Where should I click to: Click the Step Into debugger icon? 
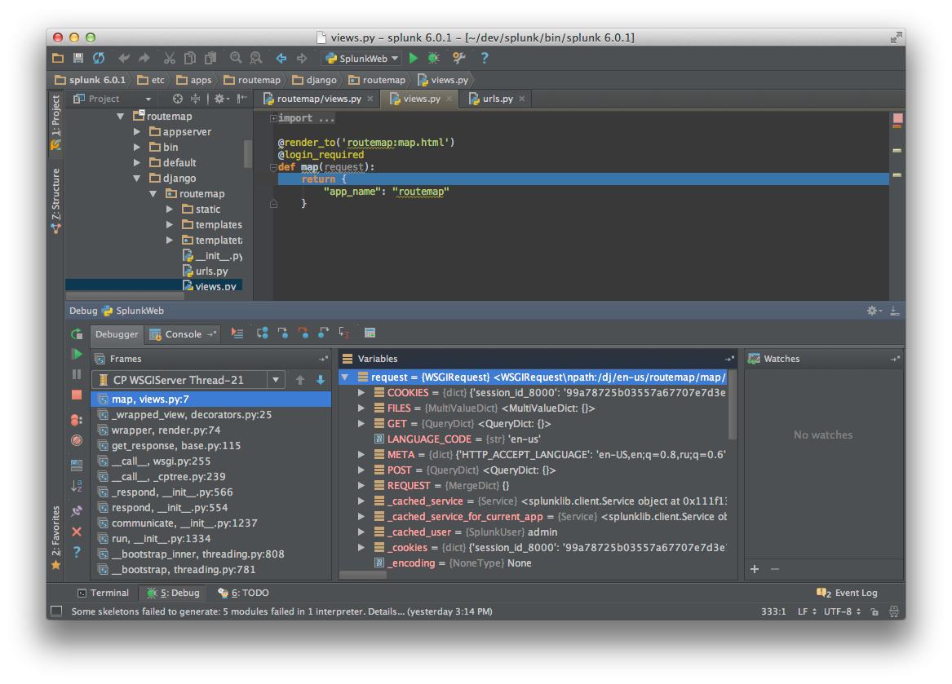(283, 333)
